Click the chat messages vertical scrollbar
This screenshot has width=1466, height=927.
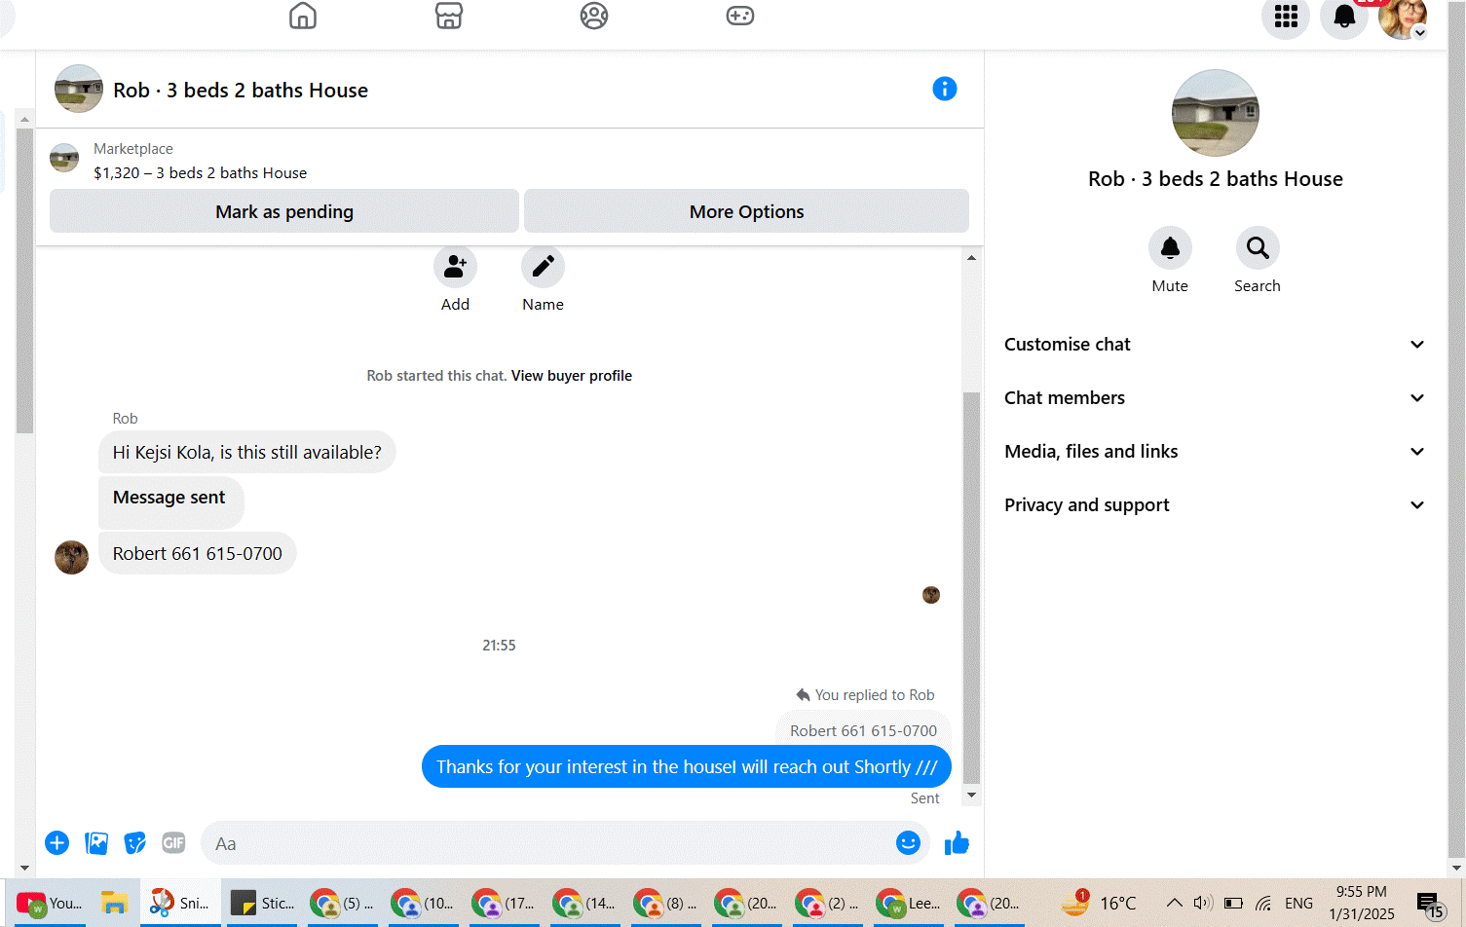(x=971, y=587)
